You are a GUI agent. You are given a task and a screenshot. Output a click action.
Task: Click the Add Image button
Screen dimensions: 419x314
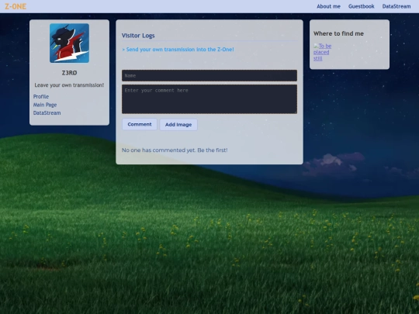tap(178, 124)
